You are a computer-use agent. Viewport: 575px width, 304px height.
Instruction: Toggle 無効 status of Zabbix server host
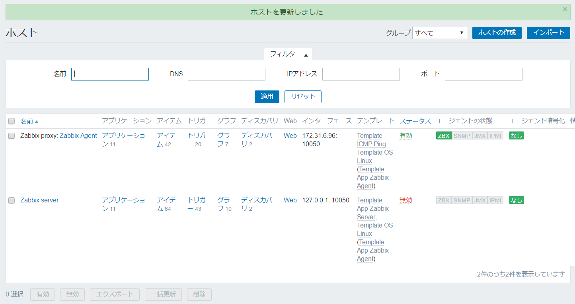pyautogui.click(x=406, y=200)
